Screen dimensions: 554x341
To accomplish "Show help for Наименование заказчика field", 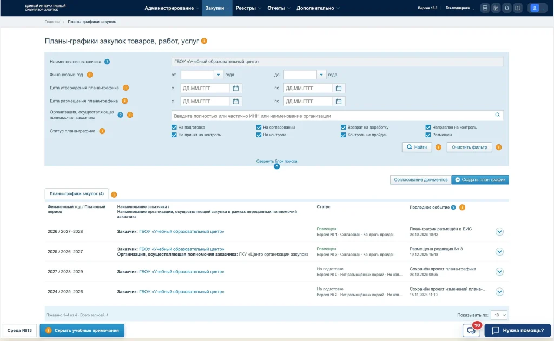I will [x=107, y=62].
